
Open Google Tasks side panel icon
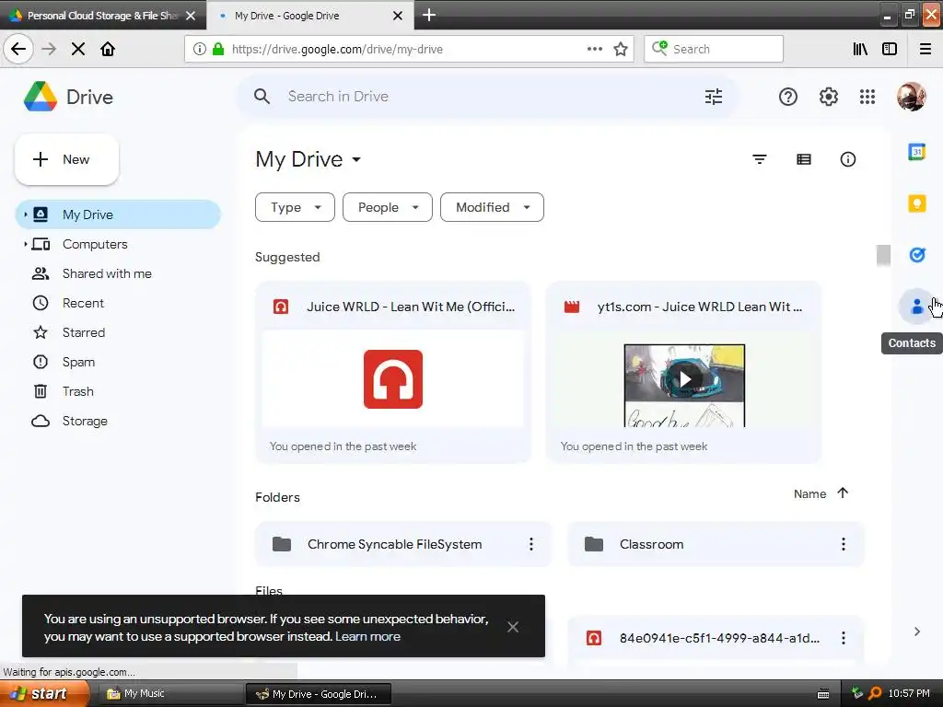click(916, 255)
